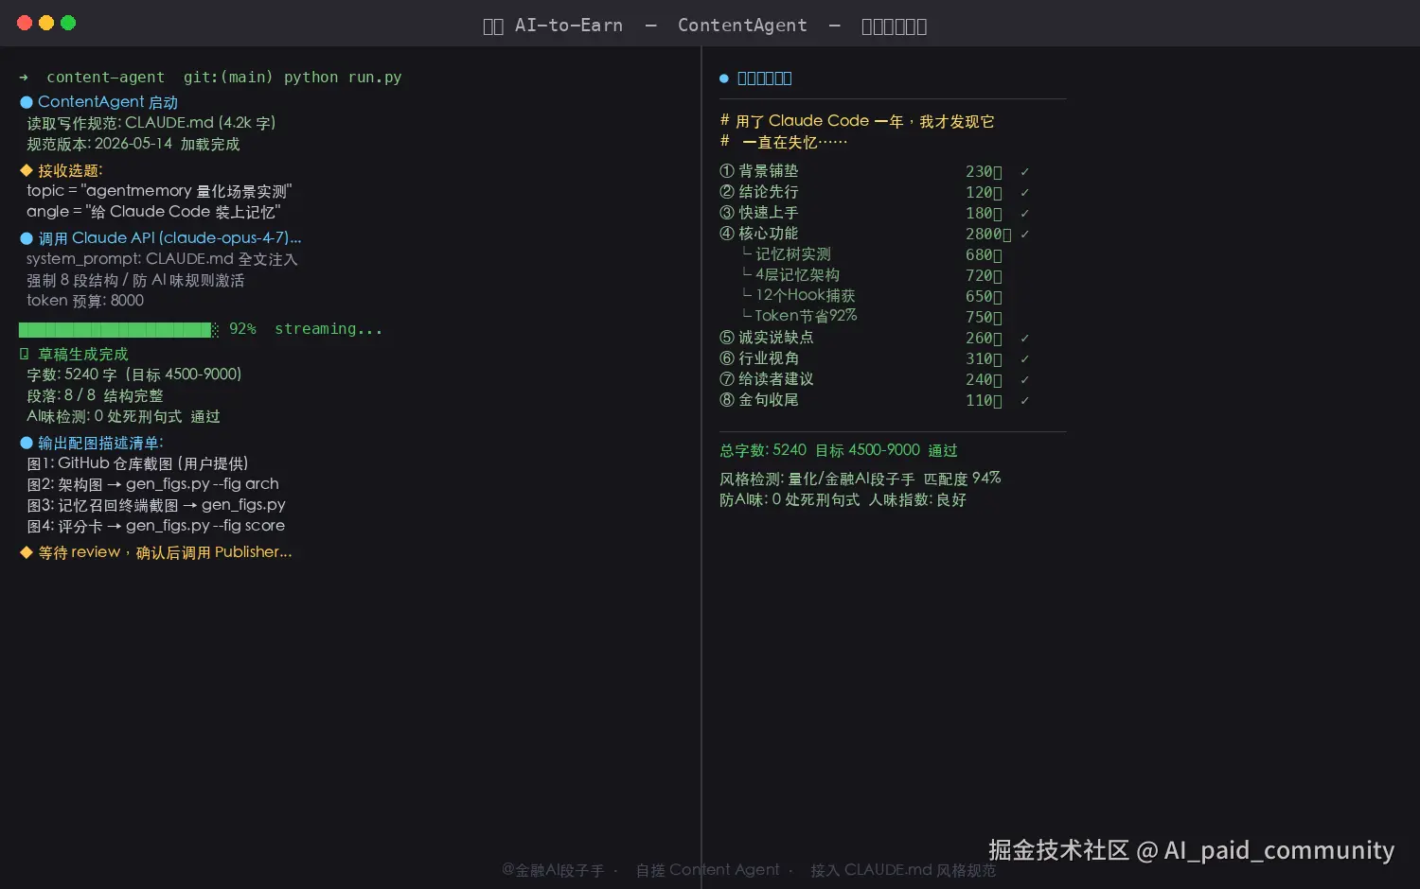The width and height of the screenshot is (1420, 889).
Task: Click the checkmark on the 背景铺垫 row
Action: coord(1024,171)
